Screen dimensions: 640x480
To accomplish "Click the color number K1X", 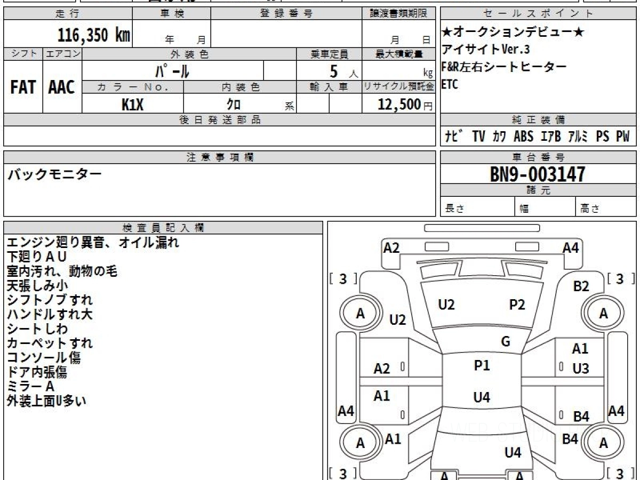I will click(132, 105).
